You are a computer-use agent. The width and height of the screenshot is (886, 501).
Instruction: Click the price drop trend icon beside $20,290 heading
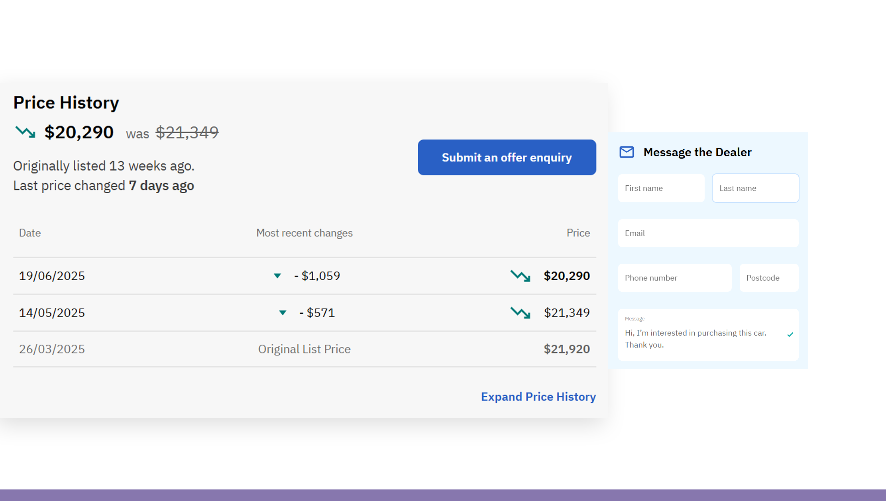coord(25,132)
